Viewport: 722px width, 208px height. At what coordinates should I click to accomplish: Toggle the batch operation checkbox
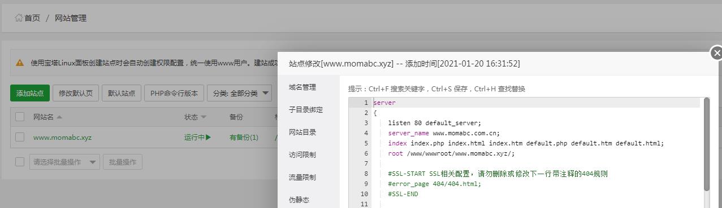(x=20, y=162)
